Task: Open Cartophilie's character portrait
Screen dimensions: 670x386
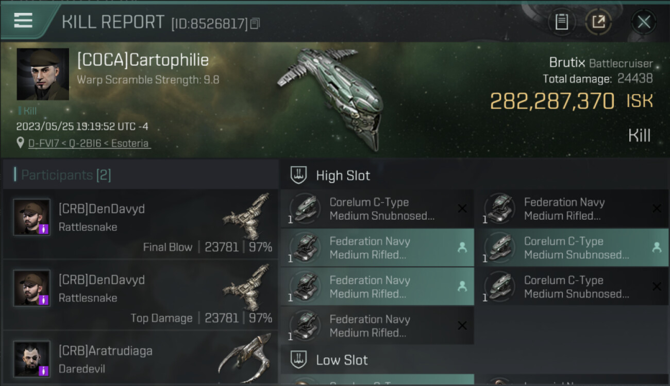Action: coord(43,74)
